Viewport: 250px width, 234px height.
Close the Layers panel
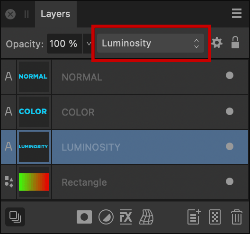[10, 14]
